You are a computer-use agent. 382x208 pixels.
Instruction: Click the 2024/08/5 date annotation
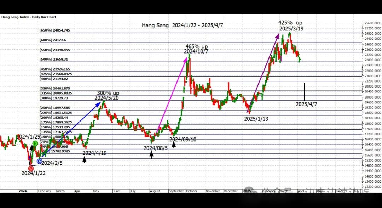(x=155, y=148)
